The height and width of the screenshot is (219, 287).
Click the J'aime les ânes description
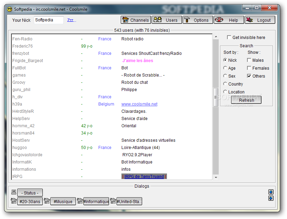138,61
